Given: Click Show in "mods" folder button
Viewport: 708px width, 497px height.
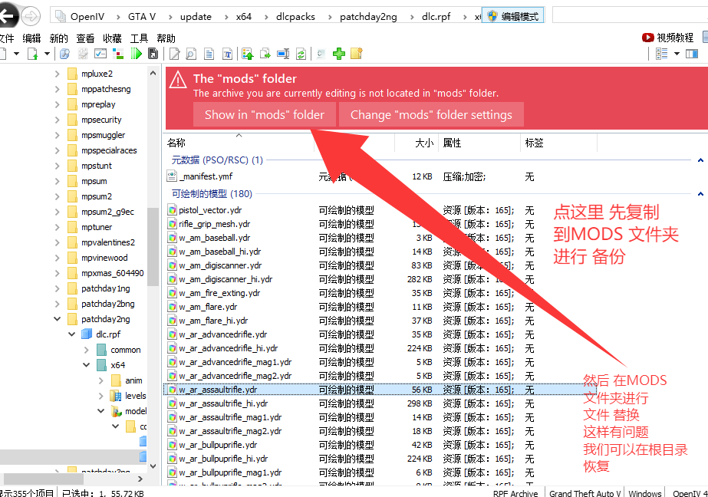Looking at the screenshot, I should (265, 114).
